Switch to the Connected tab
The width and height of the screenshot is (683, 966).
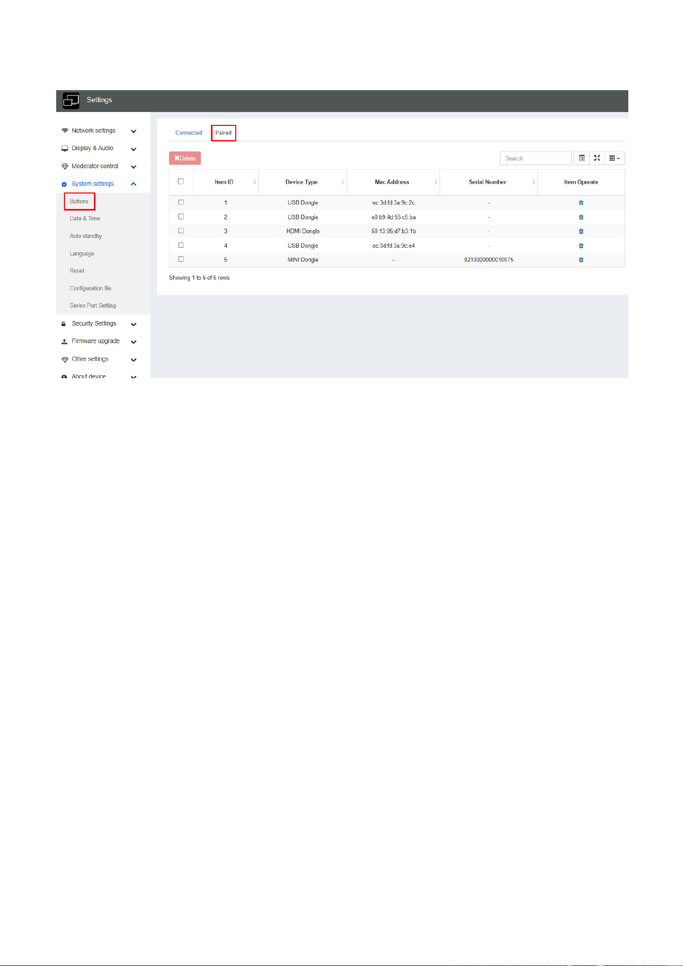189,133
